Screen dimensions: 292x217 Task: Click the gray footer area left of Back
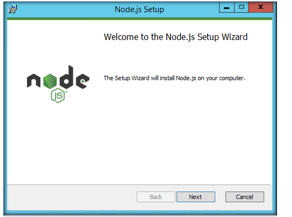[x=72, y=197]
